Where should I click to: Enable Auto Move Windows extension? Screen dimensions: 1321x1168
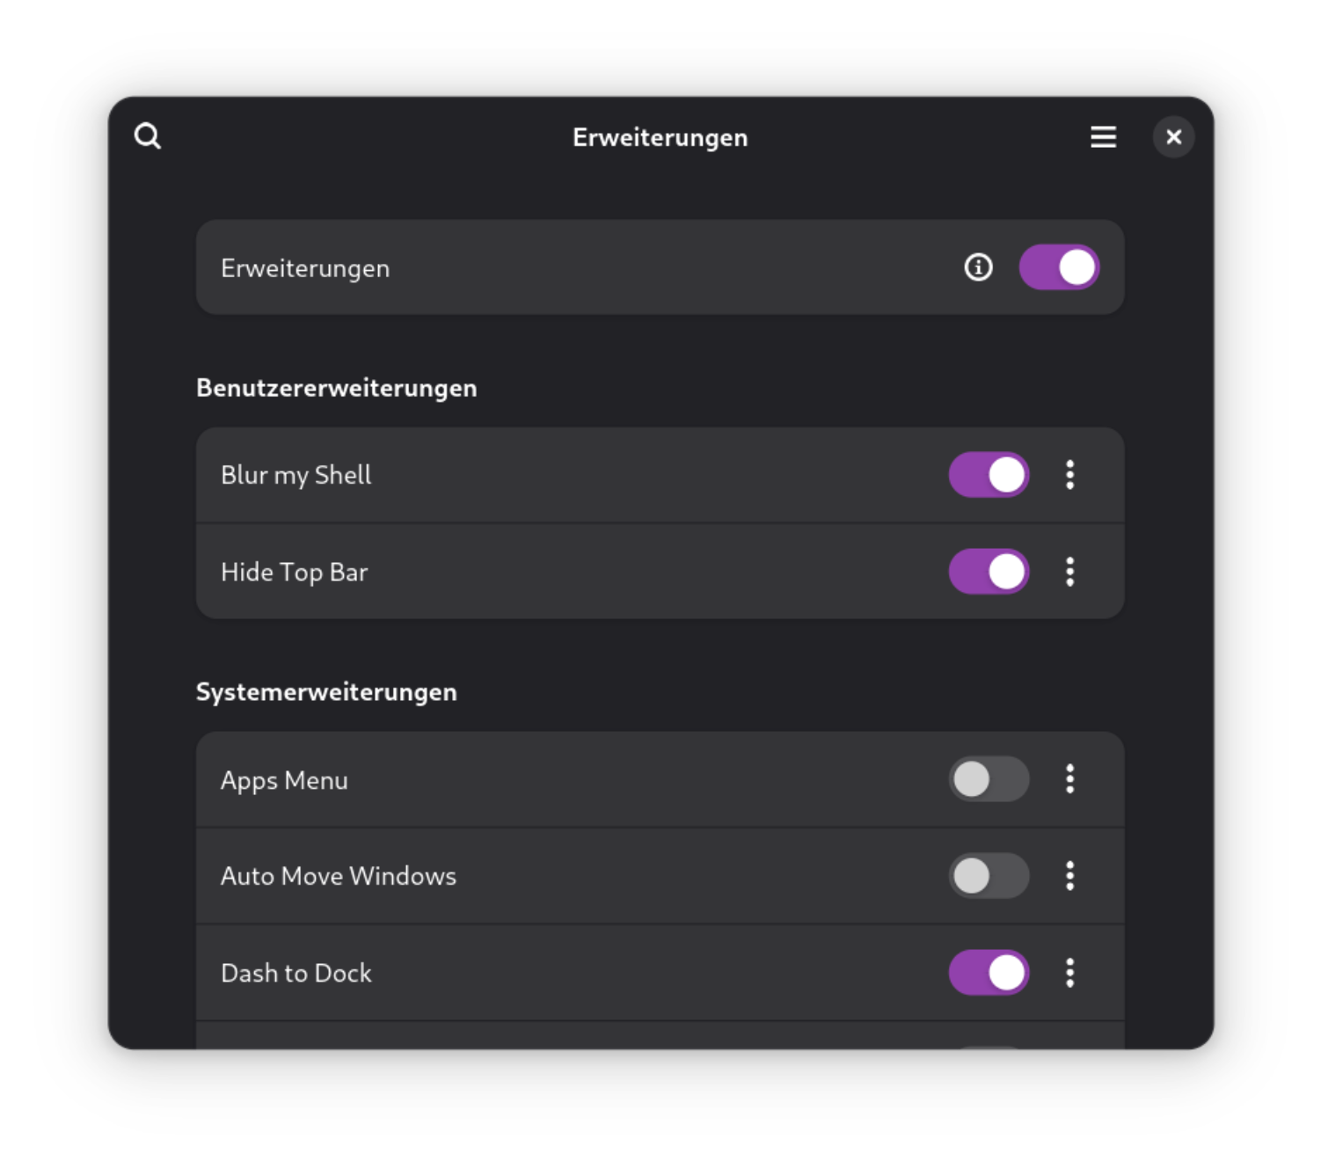[989, 876]
